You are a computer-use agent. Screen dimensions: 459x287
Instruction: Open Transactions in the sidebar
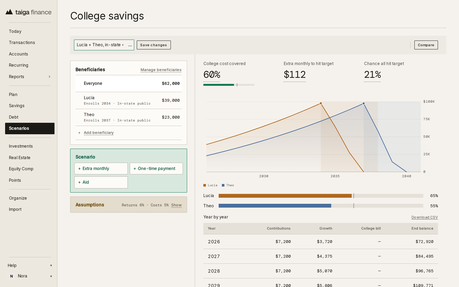click(x=30, y=42)
